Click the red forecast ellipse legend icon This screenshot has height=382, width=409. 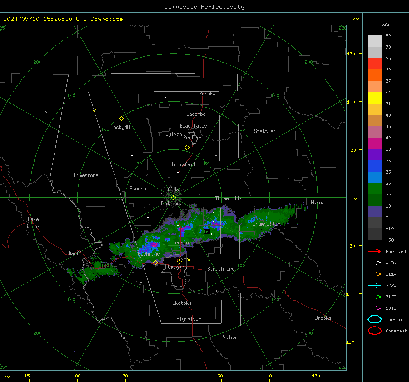pyautogui.click(x=374, y=331)
